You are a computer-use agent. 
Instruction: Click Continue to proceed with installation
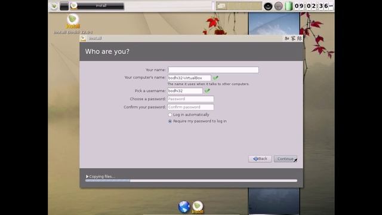285,159
